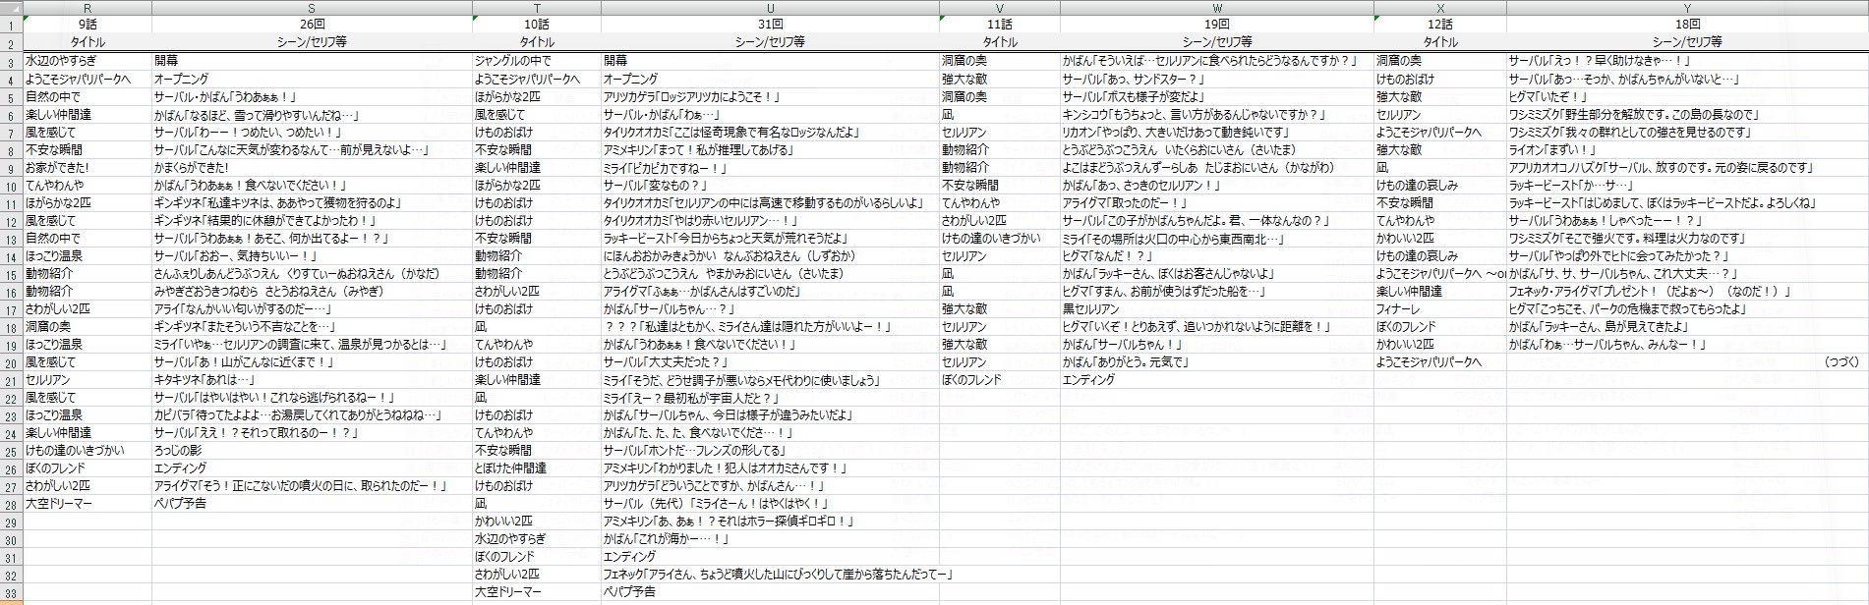1869x605 pixels.
Task: Click the cell reading "18回"
Action: [x=1687, y=24]
